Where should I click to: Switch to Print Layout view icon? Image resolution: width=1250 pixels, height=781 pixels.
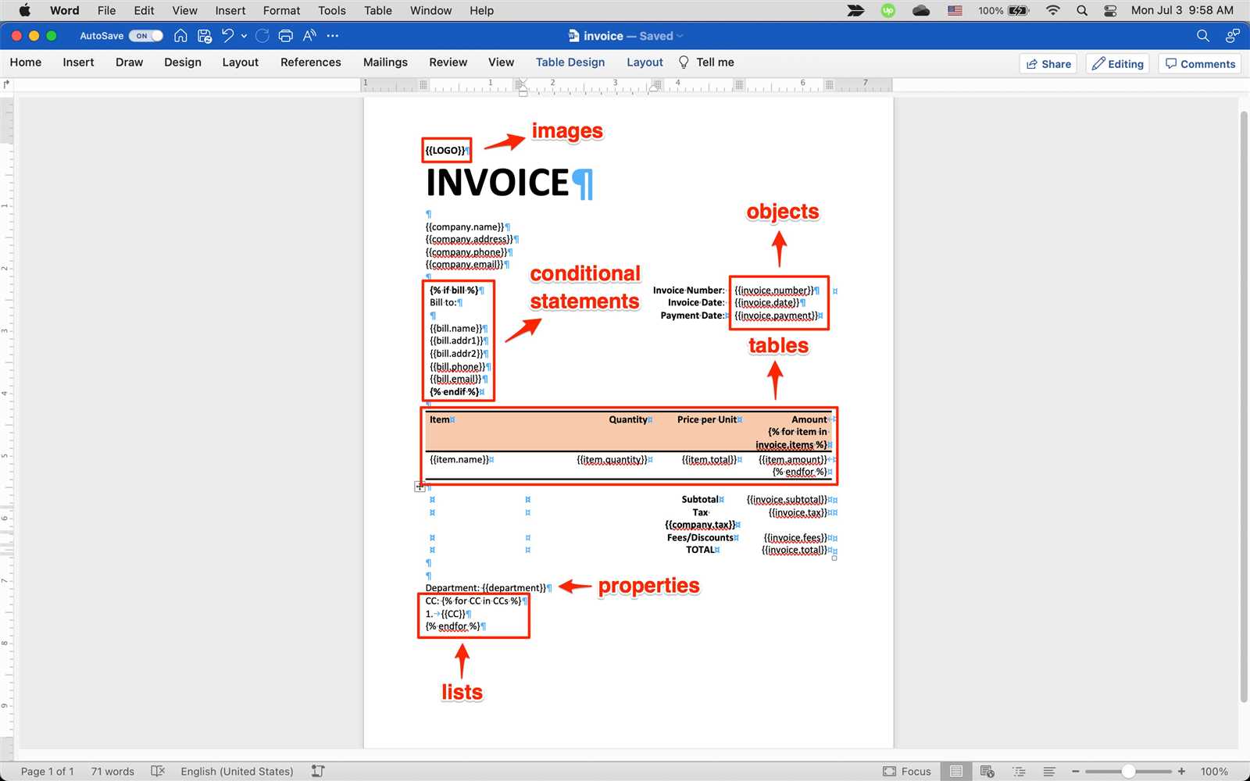(x=956, y=772)
